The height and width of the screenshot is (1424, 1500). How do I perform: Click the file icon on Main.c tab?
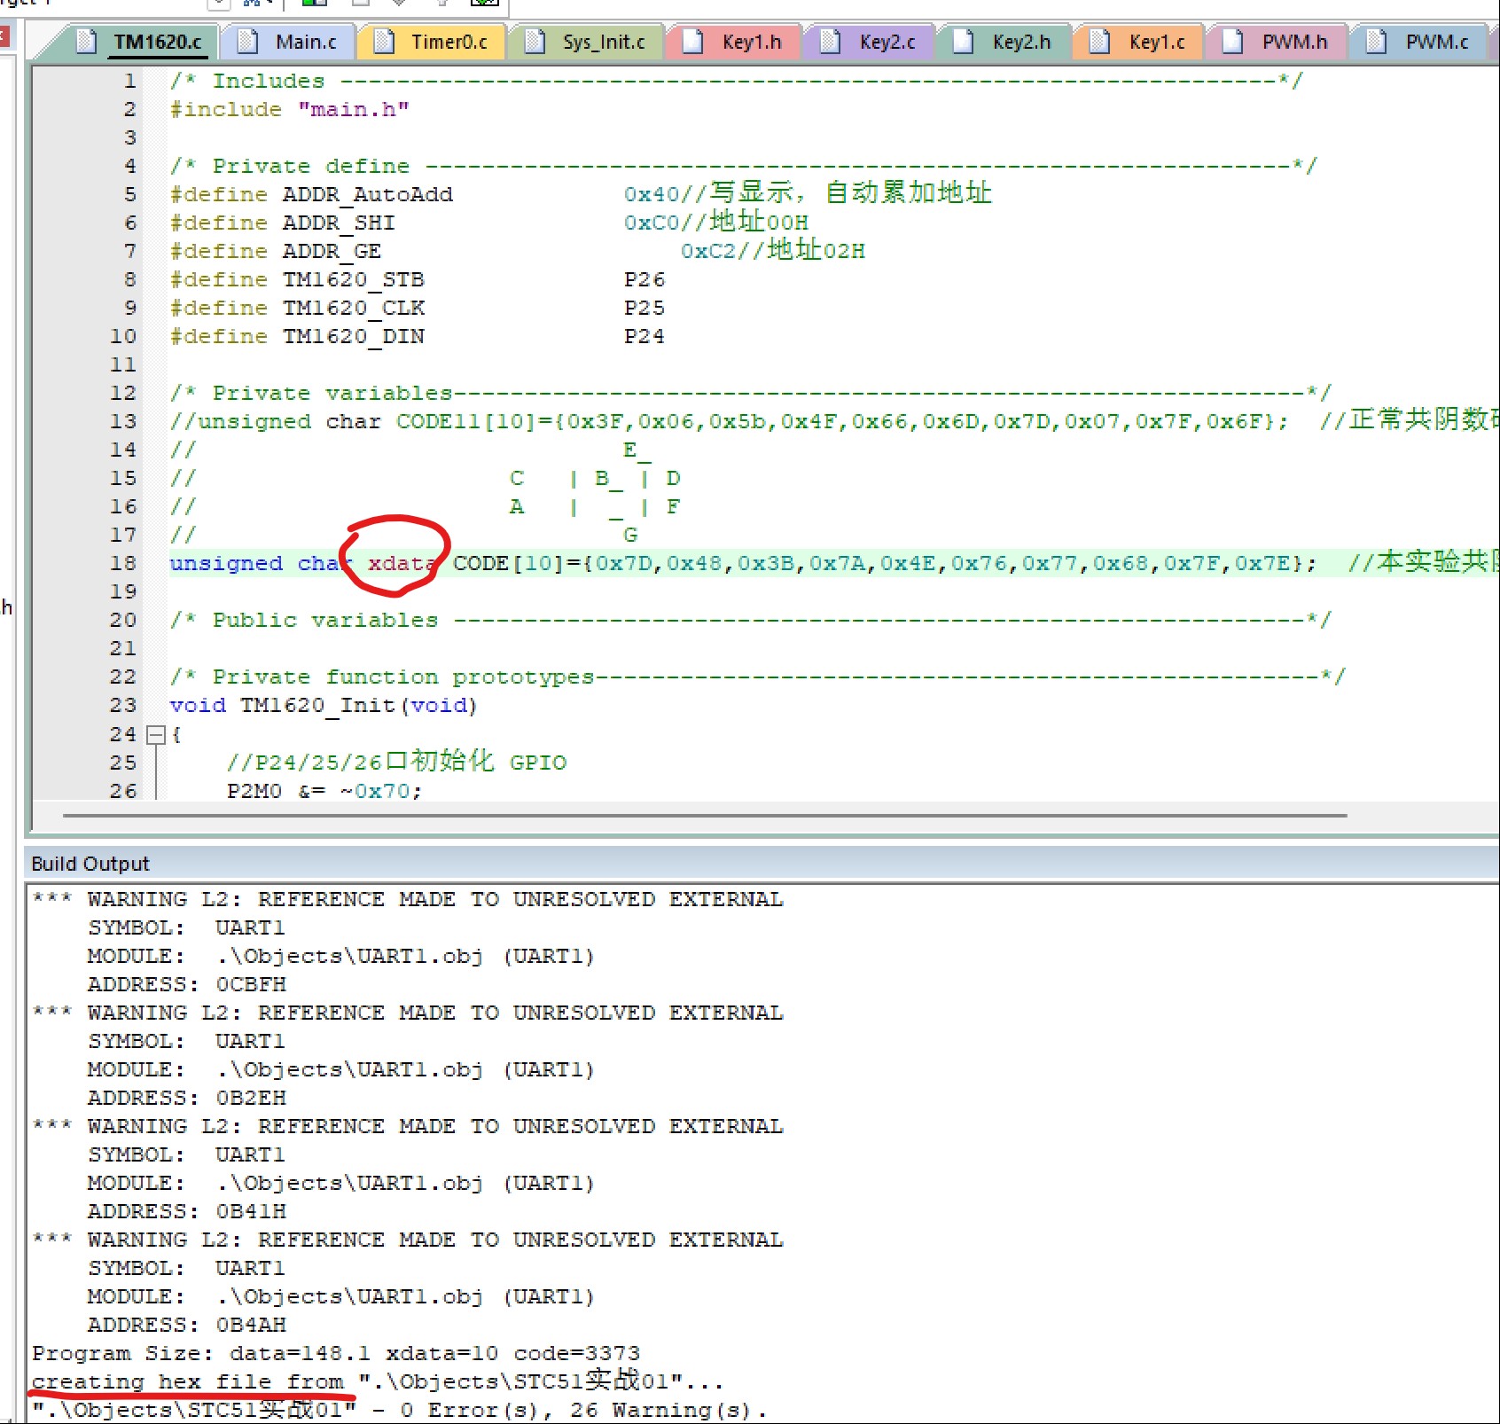click(x=247, y=42)
